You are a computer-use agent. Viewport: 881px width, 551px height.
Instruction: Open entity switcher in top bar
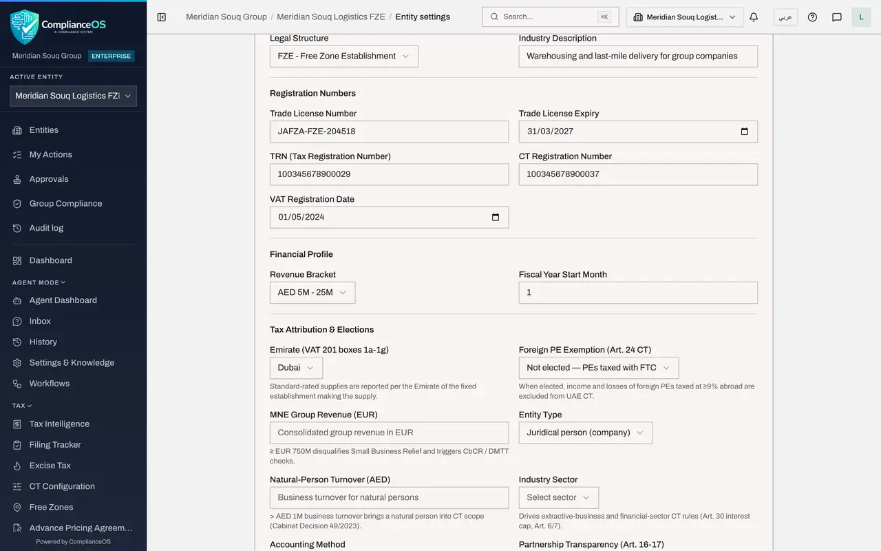(x=685, y=17)
